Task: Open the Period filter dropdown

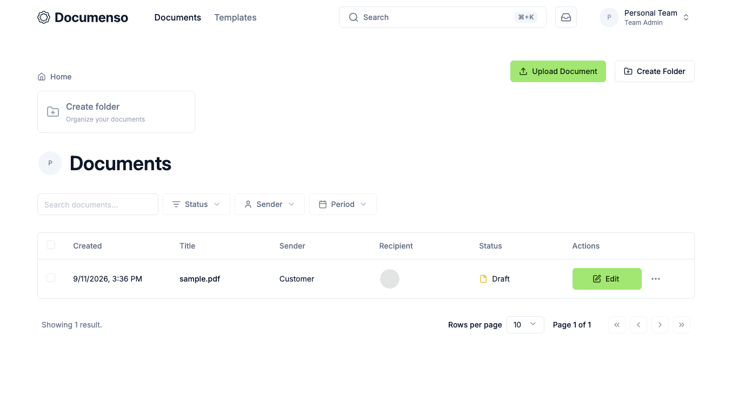Action: 343,204
